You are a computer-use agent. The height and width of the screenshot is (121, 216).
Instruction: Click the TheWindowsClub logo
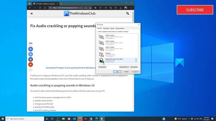tap(80, 13)
